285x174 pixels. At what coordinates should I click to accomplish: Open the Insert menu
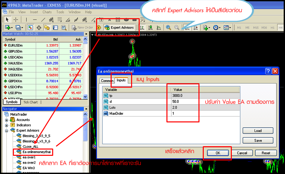(x=34, y=12)
